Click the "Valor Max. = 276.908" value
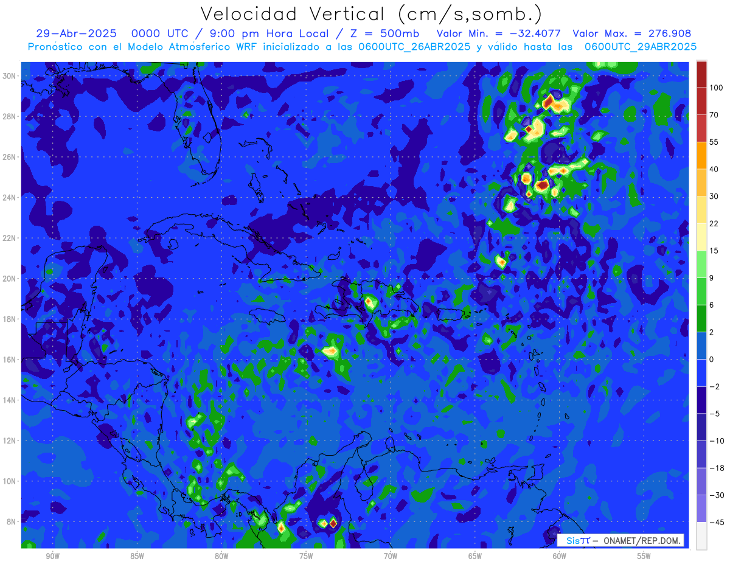730x564 pixels. pyautogui.click(x=632, y=33)
